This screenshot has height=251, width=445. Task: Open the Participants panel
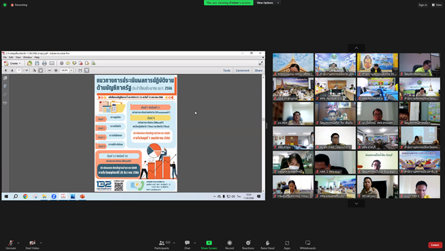pyautogui.click(x=162, y=244)
